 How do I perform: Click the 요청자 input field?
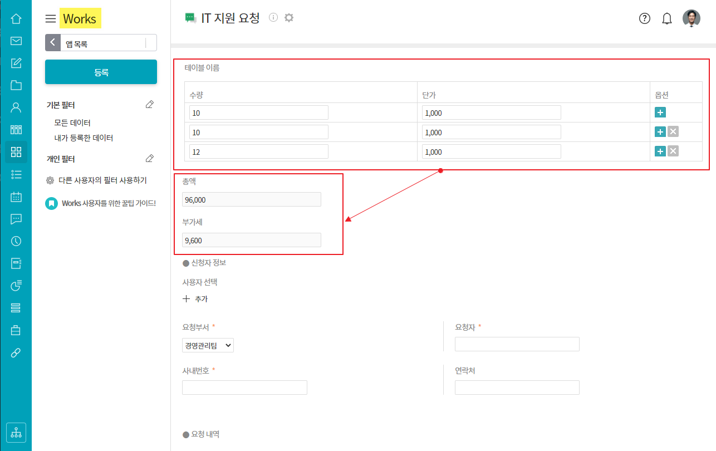click(x=517, y=344)
